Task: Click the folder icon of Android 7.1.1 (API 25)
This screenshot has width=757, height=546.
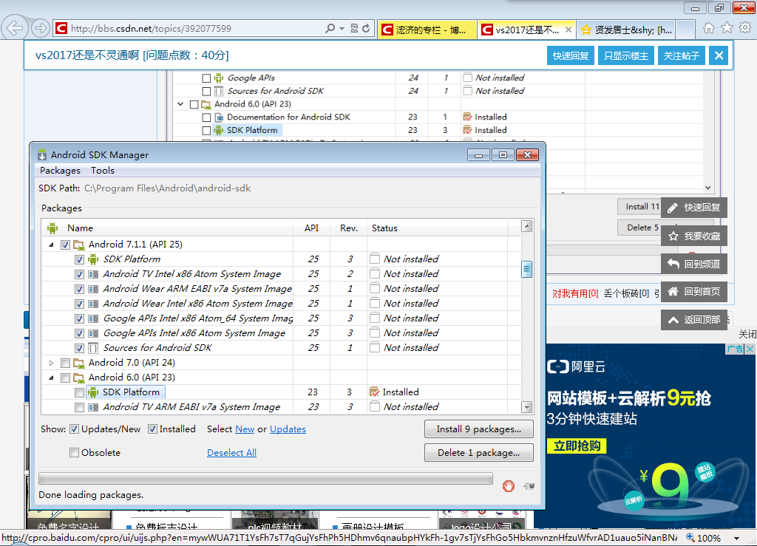Action: 78,245
